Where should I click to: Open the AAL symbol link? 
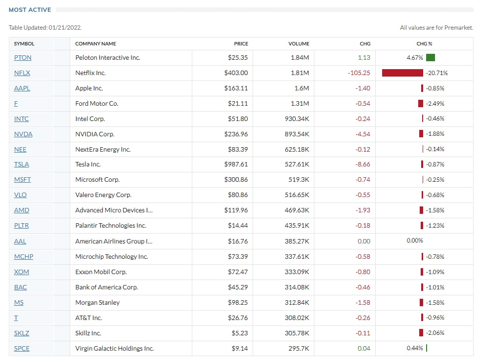[x=20, y=242]
